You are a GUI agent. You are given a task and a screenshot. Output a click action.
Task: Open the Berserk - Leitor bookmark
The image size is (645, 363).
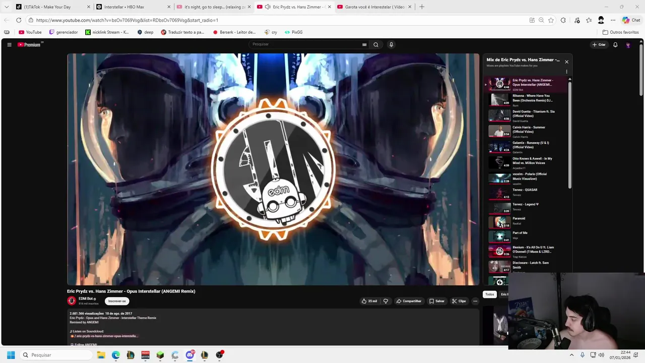click(x=234, y=32)
